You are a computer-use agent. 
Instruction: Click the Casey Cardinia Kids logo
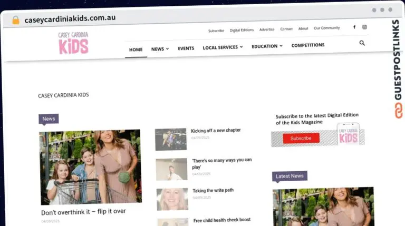[73, 43]
